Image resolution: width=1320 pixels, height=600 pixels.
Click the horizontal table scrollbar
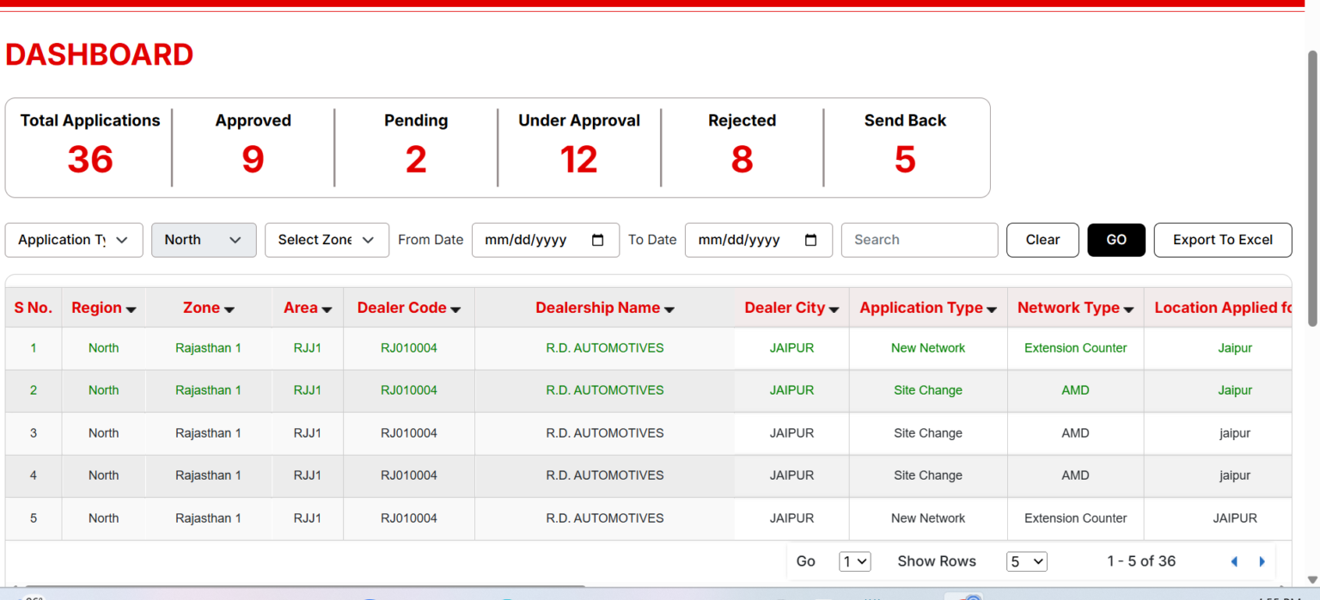pyautogui.click(x=305, y=586)
